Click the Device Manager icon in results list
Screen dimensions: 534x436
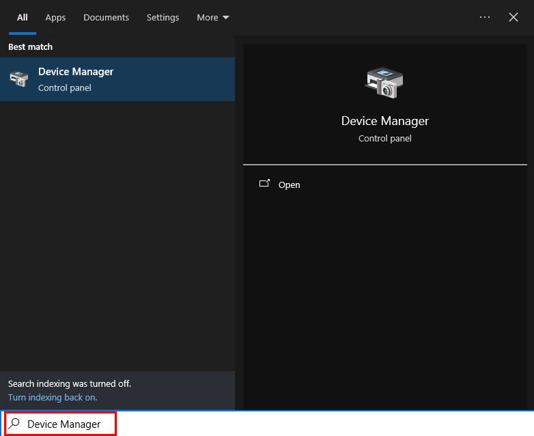[18, 79]
